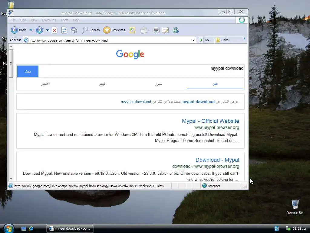Open the Favorites star button
This screenshot has height=233, width=310.
pos(114,30)
